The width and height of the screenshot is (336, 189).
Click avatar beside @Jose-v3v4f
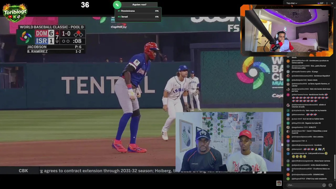click(x=288, y=119)
